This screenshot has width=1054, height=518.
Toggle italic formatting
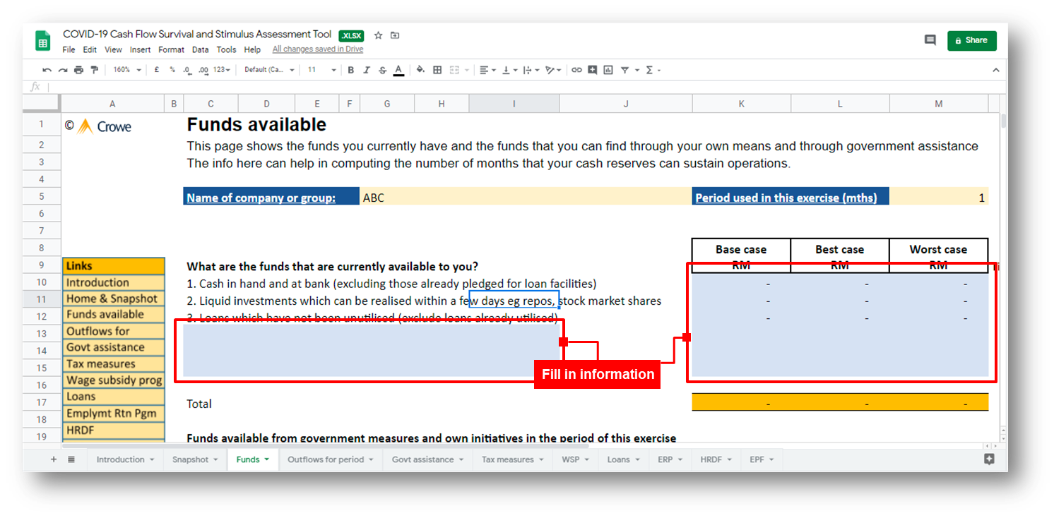[x=366, y=70]
